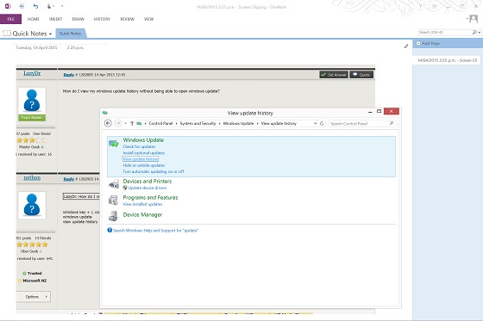The width and height of the screenshot is (483, 321).
Task: Click 'Turn automatic updating on or off' link
Action: (x=154, y=171)
